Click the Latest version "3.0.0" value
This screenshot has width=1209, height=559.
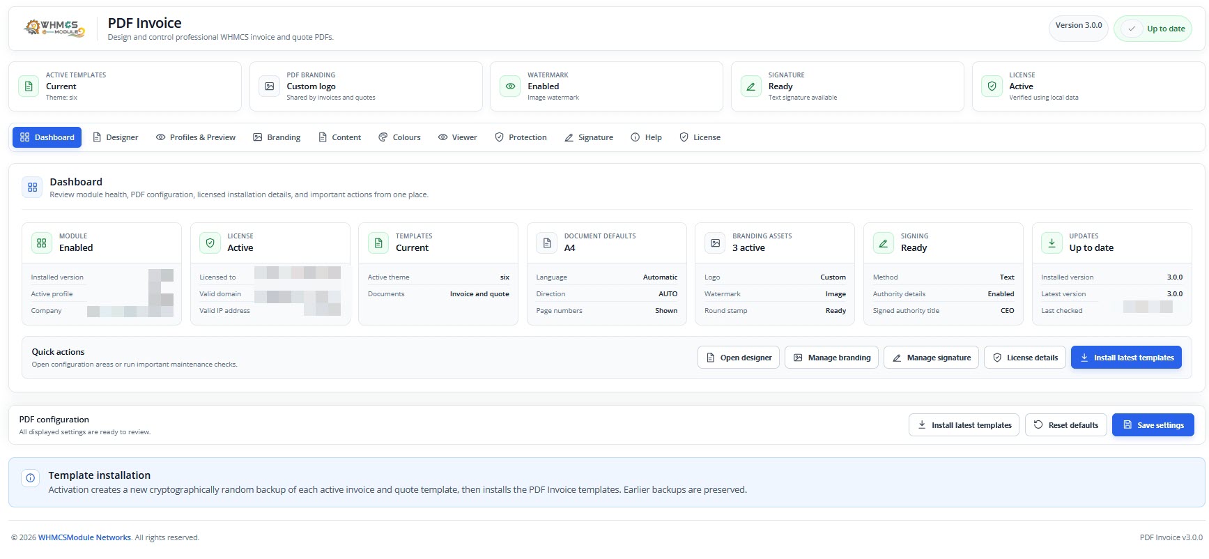click(x=1175, y=294)
